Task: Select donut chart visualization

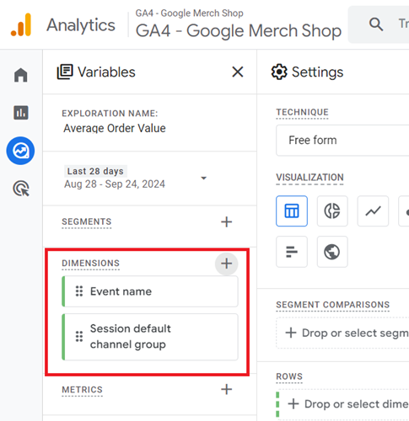Action: pos(332,211)
